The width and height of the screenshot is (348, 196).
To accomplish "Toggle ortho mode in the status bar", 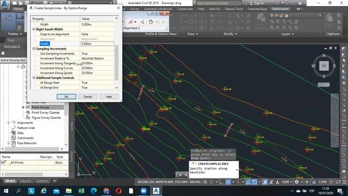I will pos(222,182).
